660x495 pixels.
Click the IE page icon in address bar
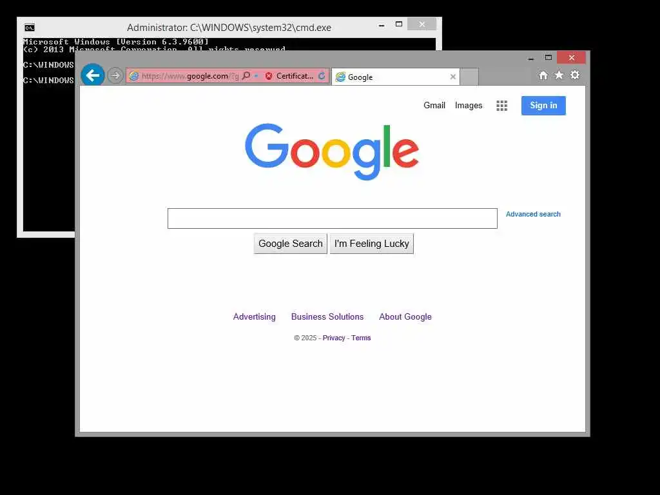pyautogui.click(x=134, y=76)
